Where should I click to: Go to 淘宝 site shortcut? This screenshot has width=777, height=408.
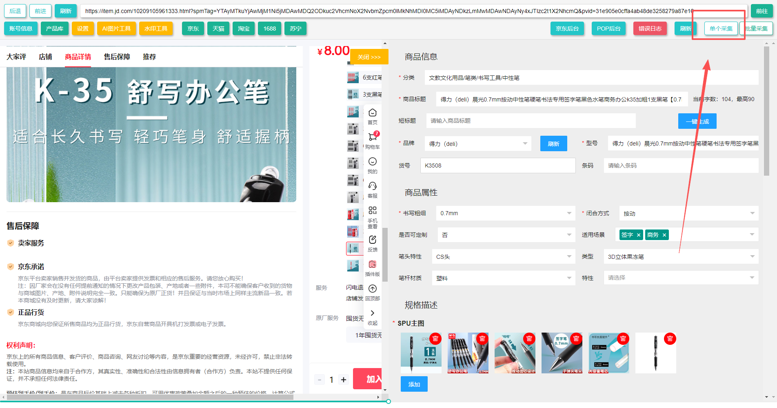(244, 29)
